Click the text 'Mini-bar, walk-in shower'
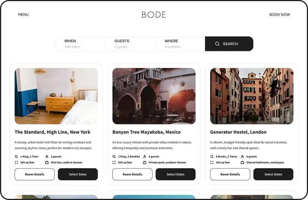This screenshot has width=308, height=200. pos(67,163)
